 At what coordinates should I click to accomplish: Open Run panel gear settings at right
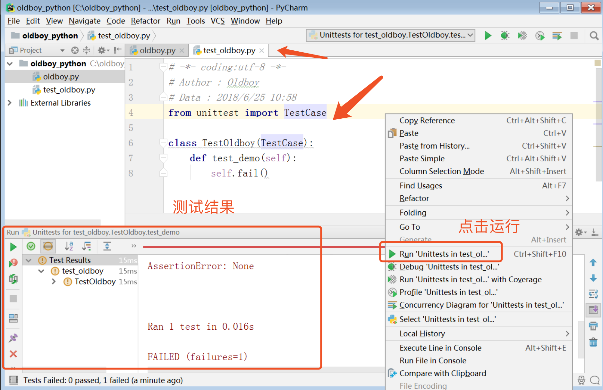click(x=580, y=232)
